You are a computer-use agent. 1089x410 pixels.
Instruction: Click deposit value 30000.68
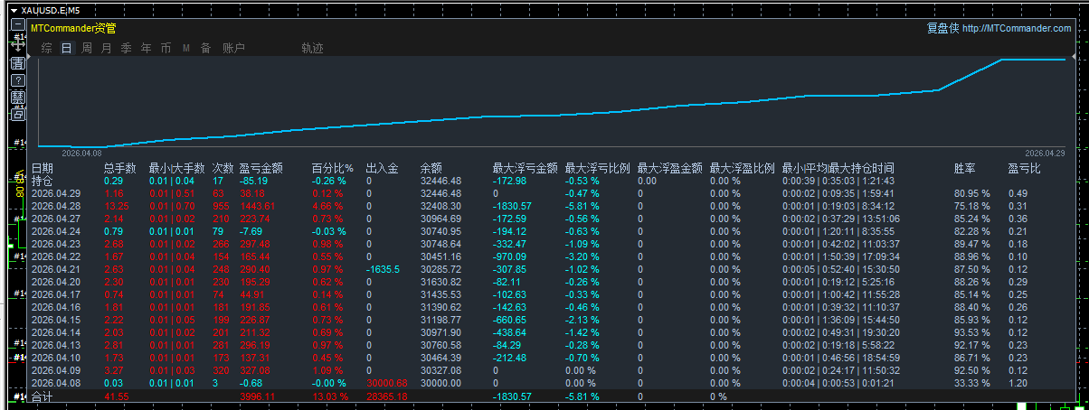pos(386,383)
